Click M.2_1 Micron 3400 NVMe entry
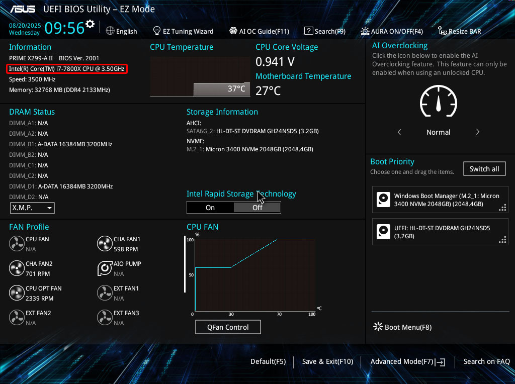515x384 pixels. [x=250, y=149]
